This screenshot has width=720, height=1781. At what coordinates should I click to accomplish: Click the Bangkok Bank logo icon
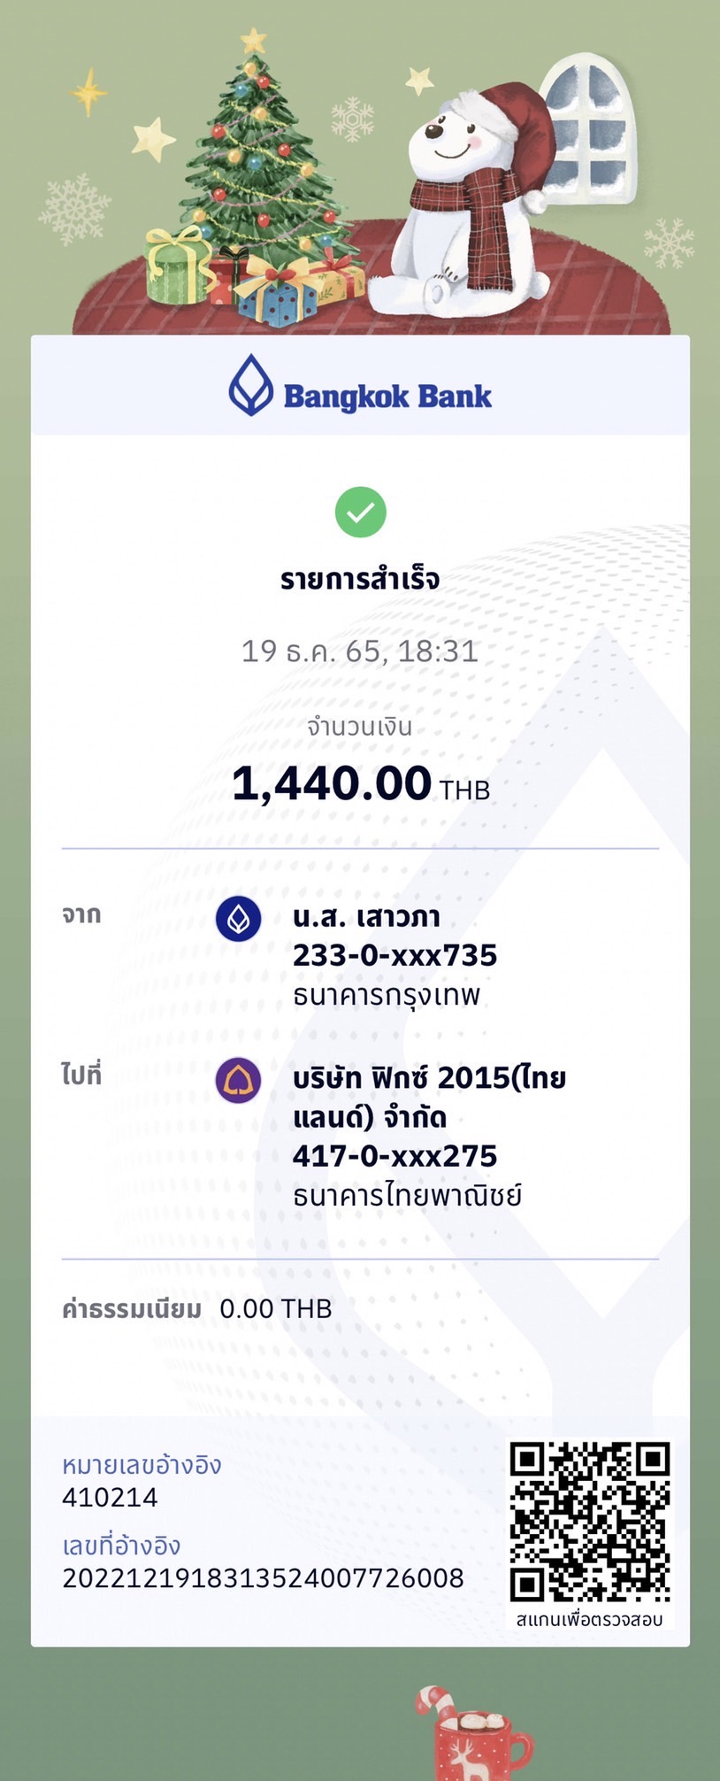tap(251, 385)
